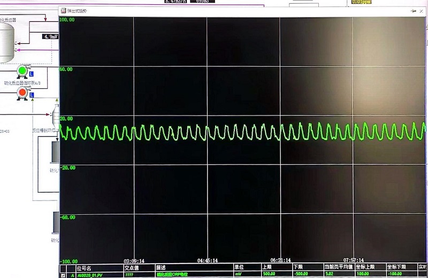This screenshot has width=428, height=278.
Task: Click the green circulation pump icon
Action: pos(22,72)
